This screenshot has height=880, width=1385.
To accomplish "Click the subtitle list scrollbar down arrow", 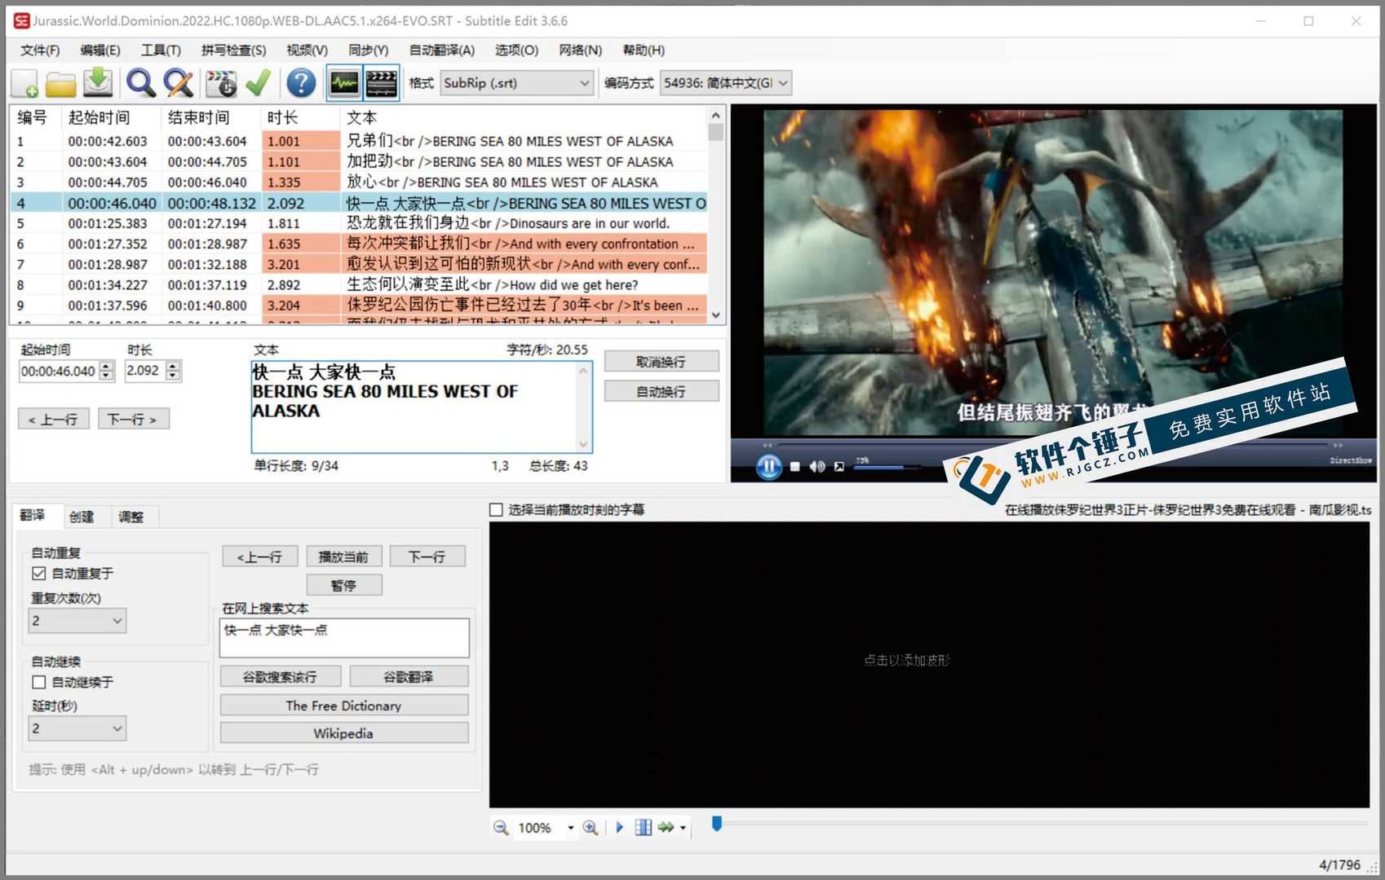I will (x=716, y=315).
